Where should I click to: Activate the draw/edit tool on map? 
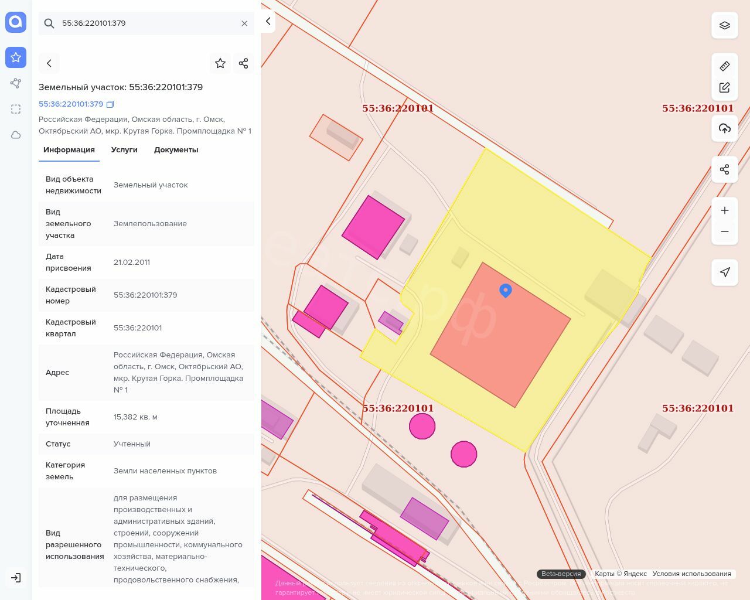click(x=725, y=87)
